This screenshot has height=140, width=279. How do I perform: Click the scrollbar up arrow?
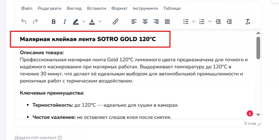pos(258,33)
